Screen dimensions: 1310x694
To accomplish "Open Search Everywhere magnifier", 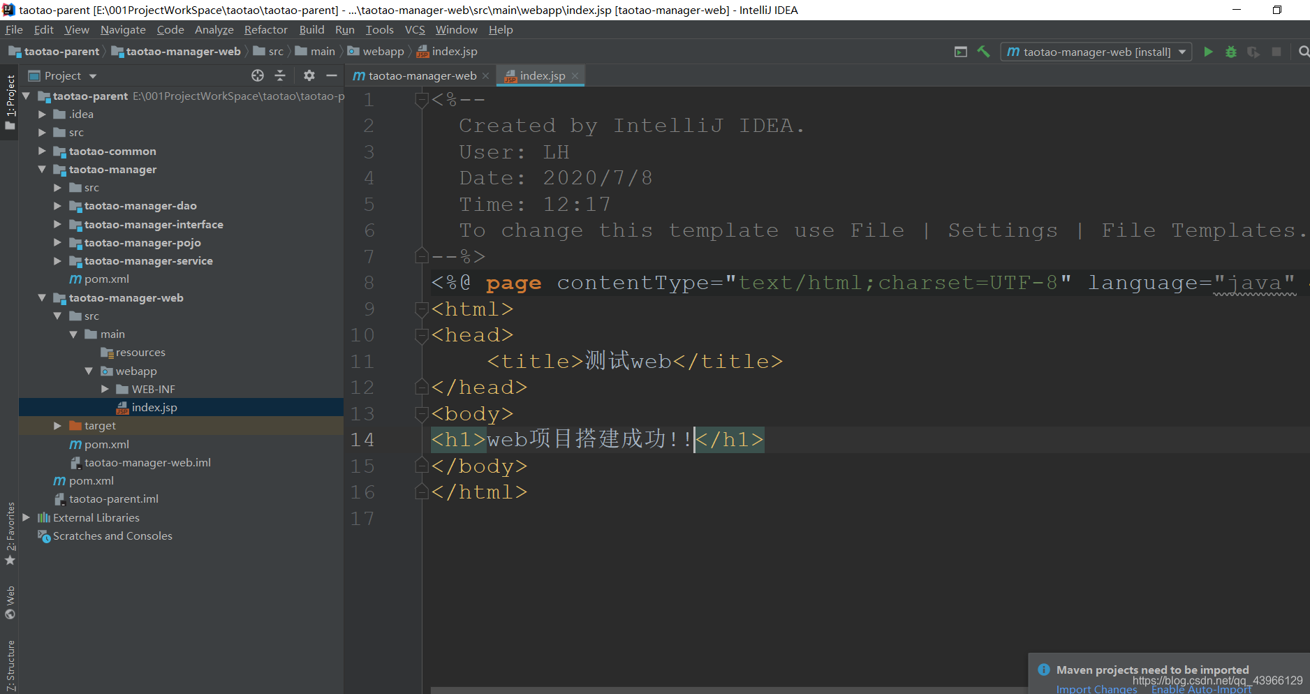I will [1303, 52].
